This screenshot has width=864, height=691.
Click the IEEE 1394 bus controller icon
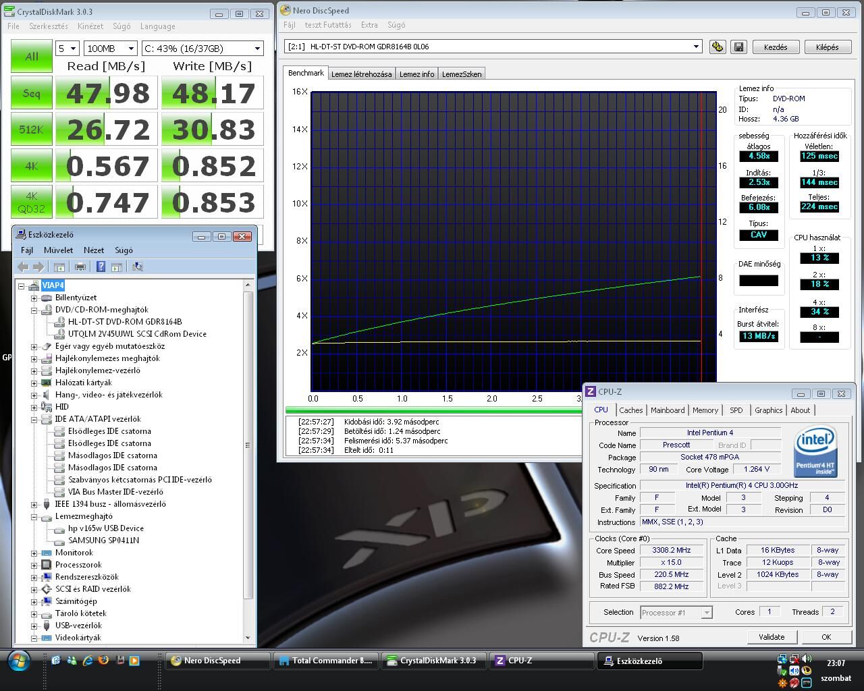tap(47, 504)
